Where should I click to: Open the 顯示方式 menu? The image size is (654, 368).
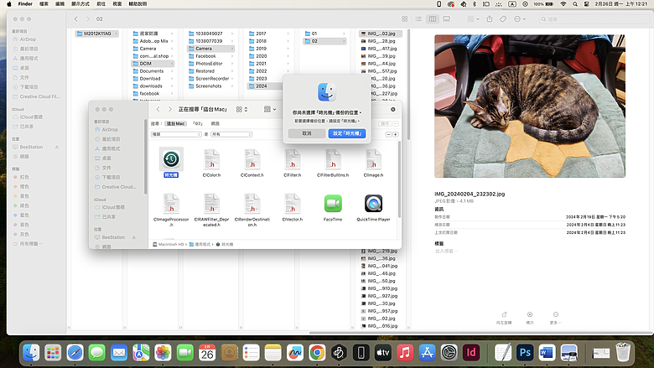click(x=80, y=3)
